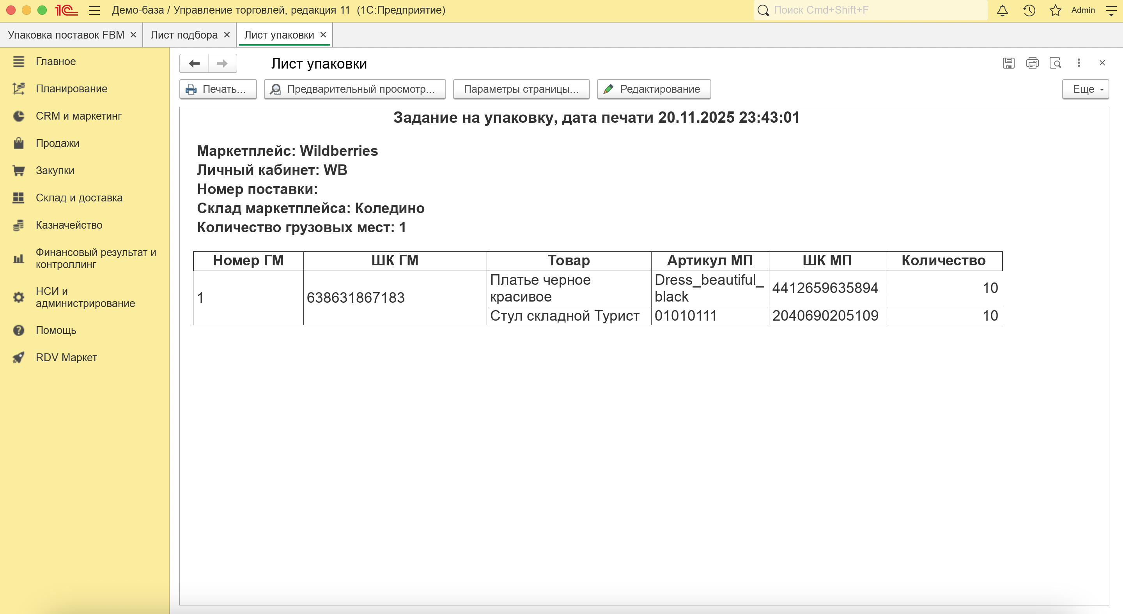Click the Параметры страницы... button
Viewport: 1123px width, 614px height.
tap(521, 89)
